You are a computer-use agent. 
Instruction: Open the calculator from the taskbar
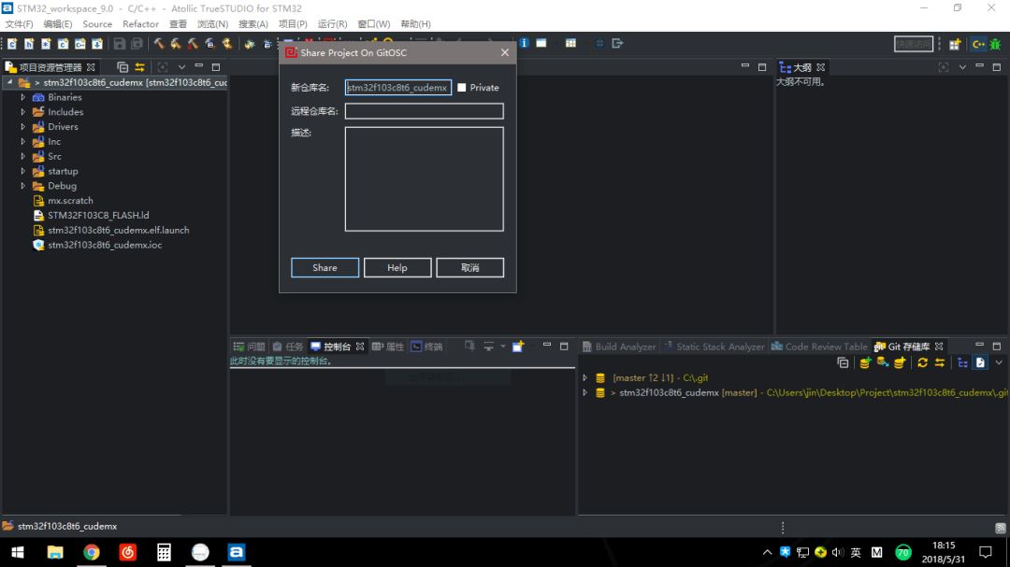tap(164, 552)
